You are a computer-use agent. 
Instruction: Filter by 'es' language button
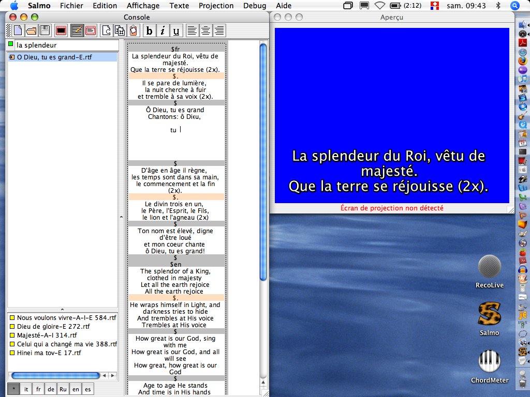pyautogui.click(x=88, y=389)
